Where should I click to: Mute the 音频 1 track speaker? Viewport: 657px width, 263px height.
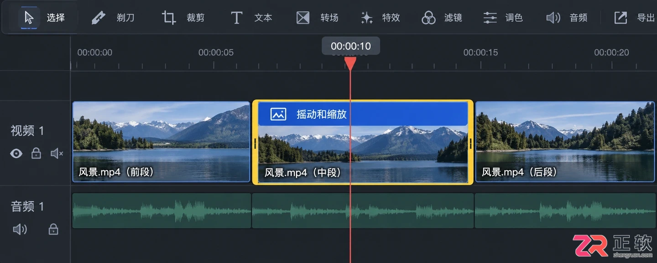tap(20, 229)
